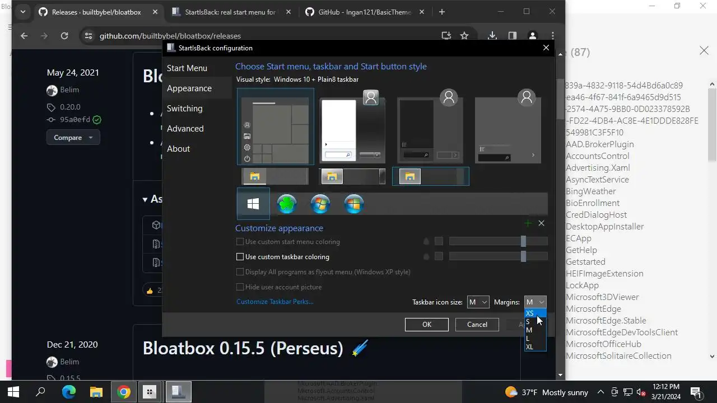Image resolution: width=717 pixels, height=403 pixels.
Task: Open the notification center icon
Action: (696, 392)
